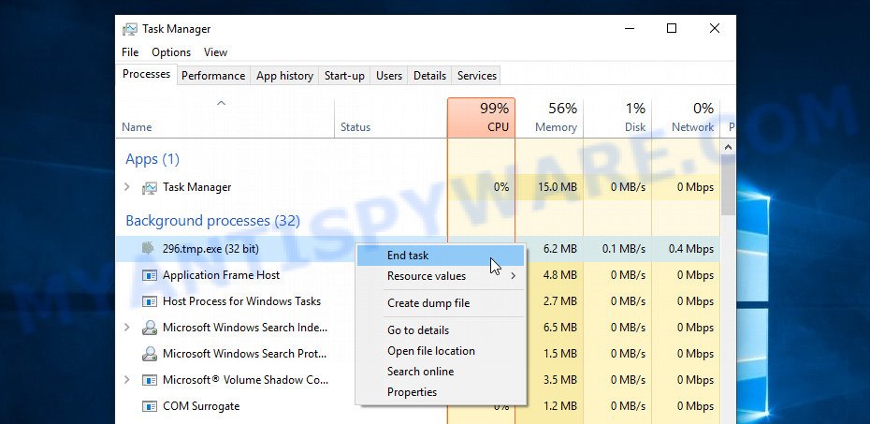Click the Task Manager title bar icon
870x424 pixels.
pyautogui.click(x=130, y=29)
